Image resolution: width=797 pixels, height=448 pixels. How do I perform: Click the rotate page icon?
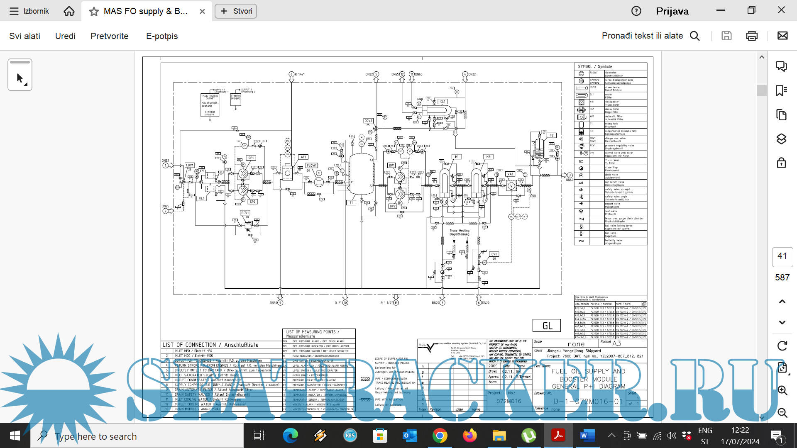point(782,346)
